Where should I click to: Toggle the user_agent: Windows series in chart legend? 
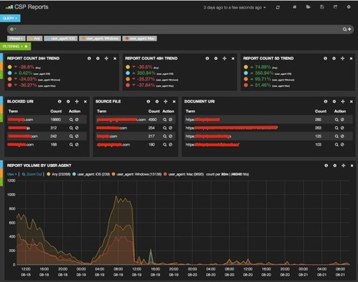tap(136, 174)
